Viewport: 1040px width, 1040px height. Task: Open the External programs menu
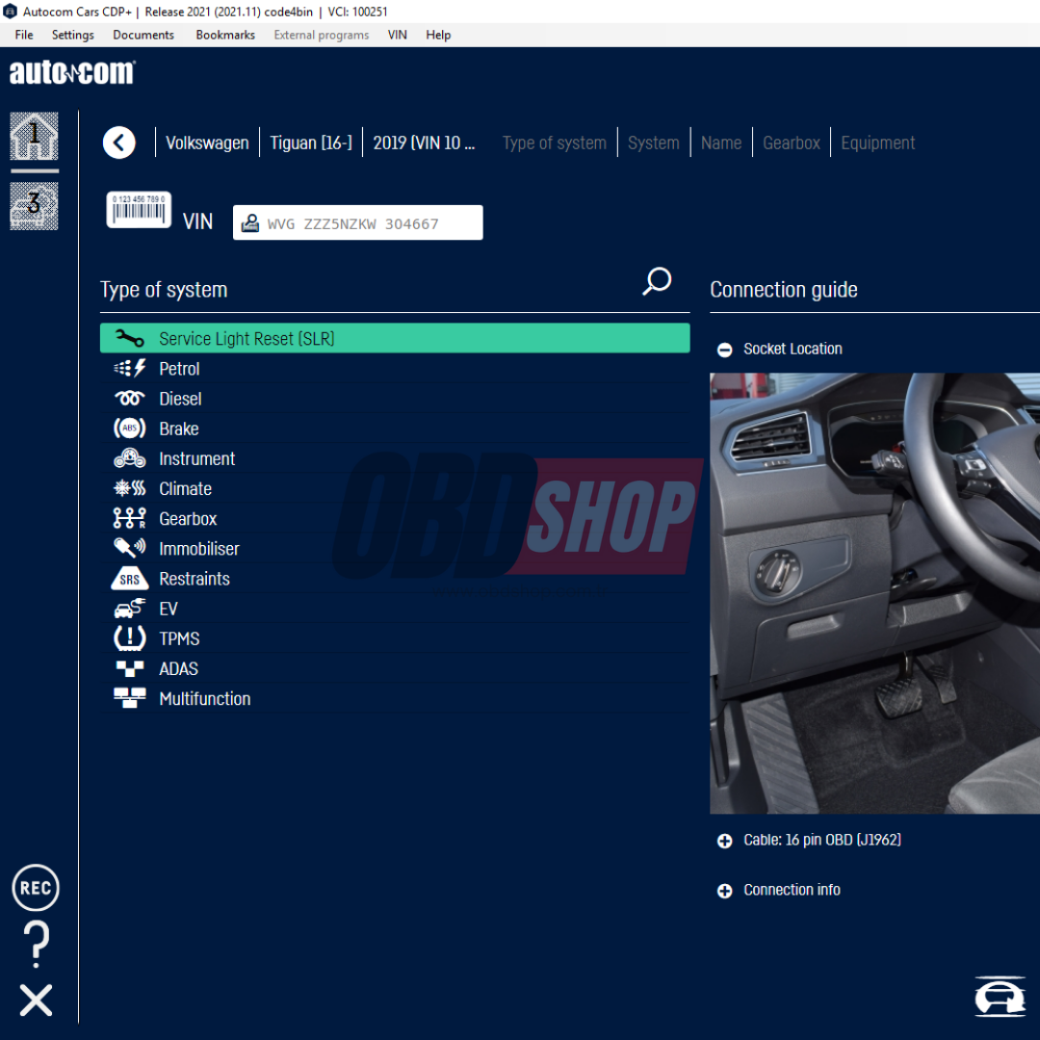(x=322, y=35)
